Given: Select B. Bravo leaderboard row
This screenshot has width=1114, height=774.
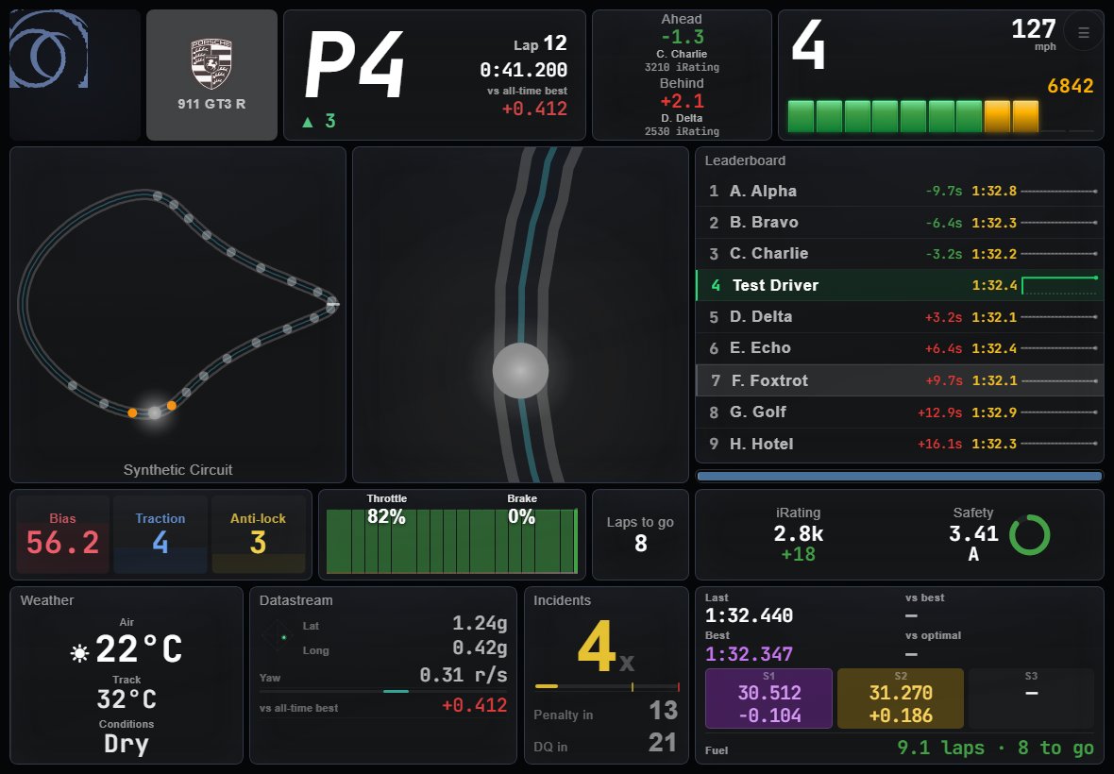Looking at the screenshot, I should [900, 222].
